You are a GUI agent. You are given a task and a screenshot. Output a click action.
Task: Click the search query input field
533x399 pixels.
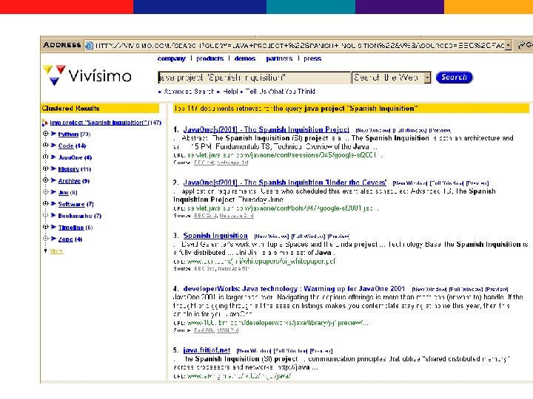click(254, 78)
